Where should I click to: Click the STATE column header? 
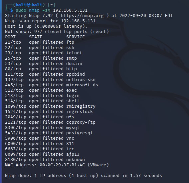[x=36, y=37]
